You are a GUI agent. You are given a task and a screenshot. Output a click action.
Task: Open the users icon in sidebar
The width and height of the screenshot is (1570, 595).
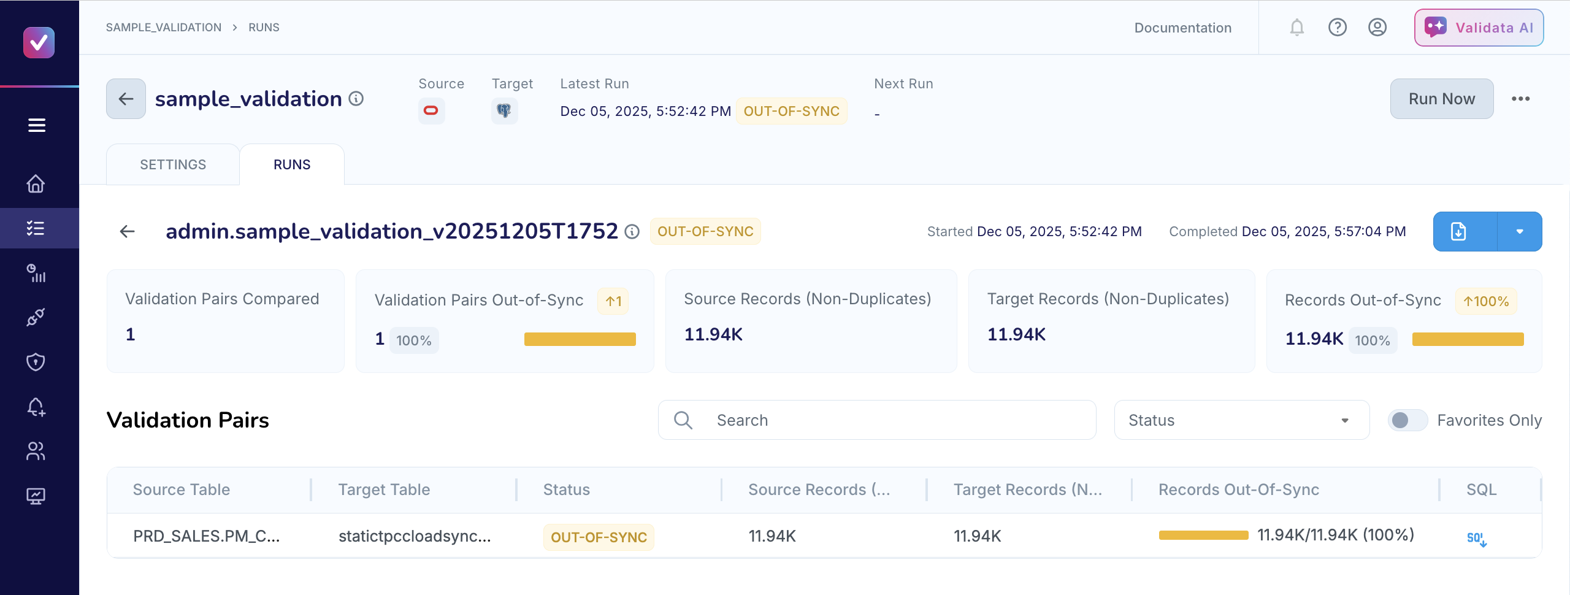click(36, 451)
